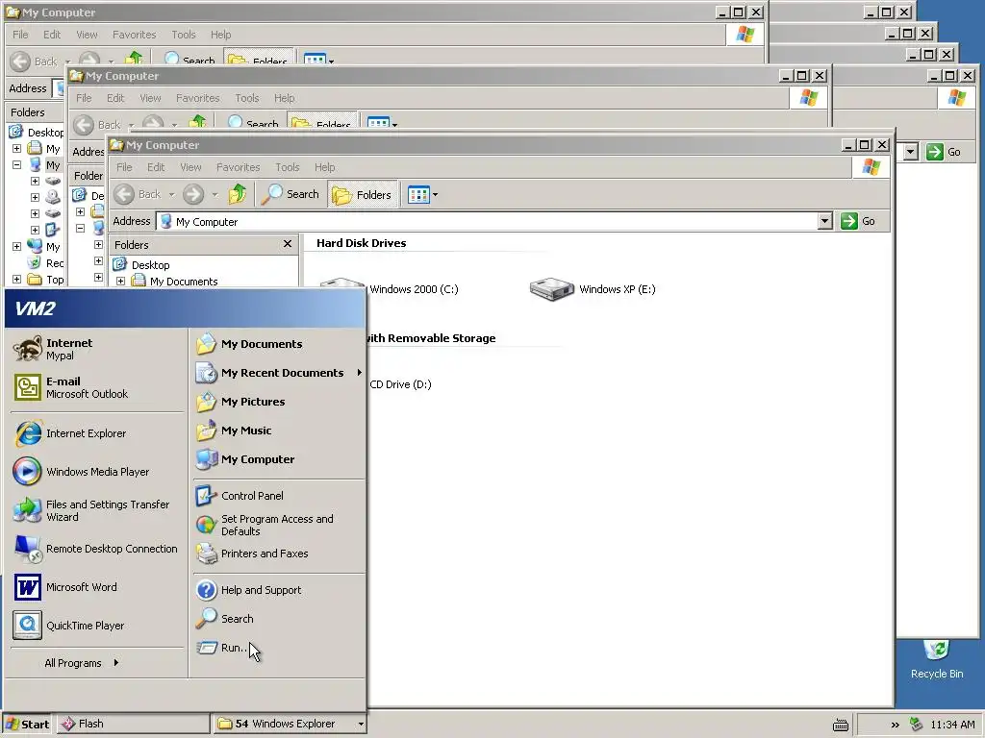Open Back history dropdown arrow in front window
This screenshot has height=738, width=985.
tap(171, 194)
